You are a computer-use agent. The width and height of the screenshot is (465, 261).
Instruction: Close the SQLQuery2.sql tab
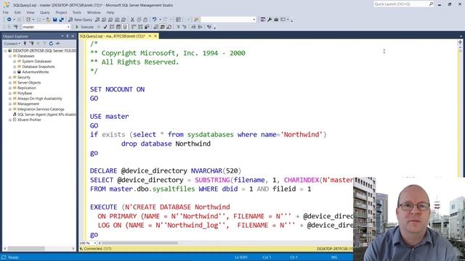[155, 36]
